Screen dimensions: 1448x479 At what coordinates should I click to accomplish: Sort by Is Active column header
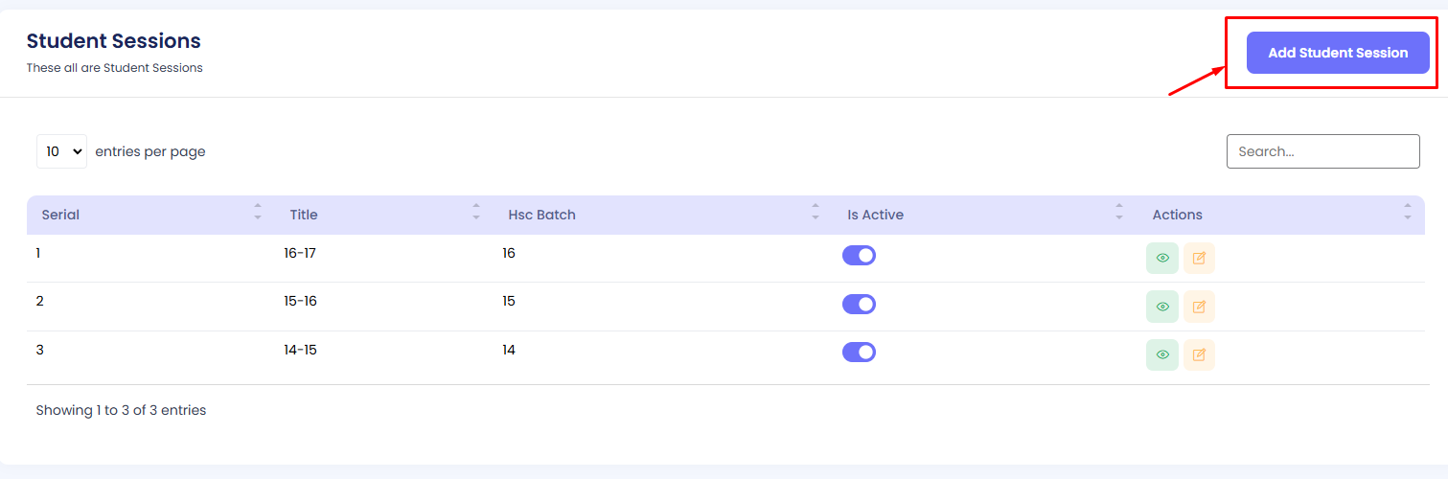[x=875, y=215]
